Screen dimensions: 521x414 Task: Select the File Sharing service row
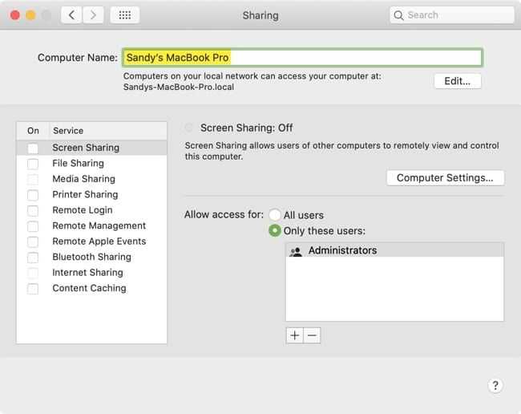(x=91, y=163)
